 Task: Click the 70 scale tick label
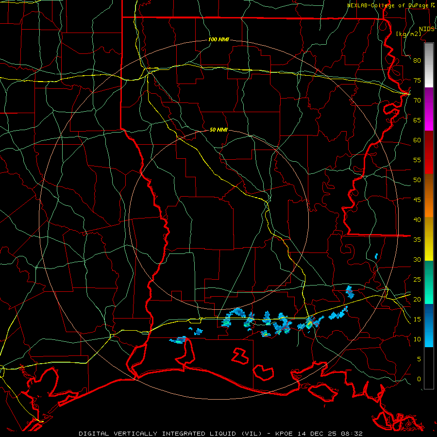coord(417,101)
